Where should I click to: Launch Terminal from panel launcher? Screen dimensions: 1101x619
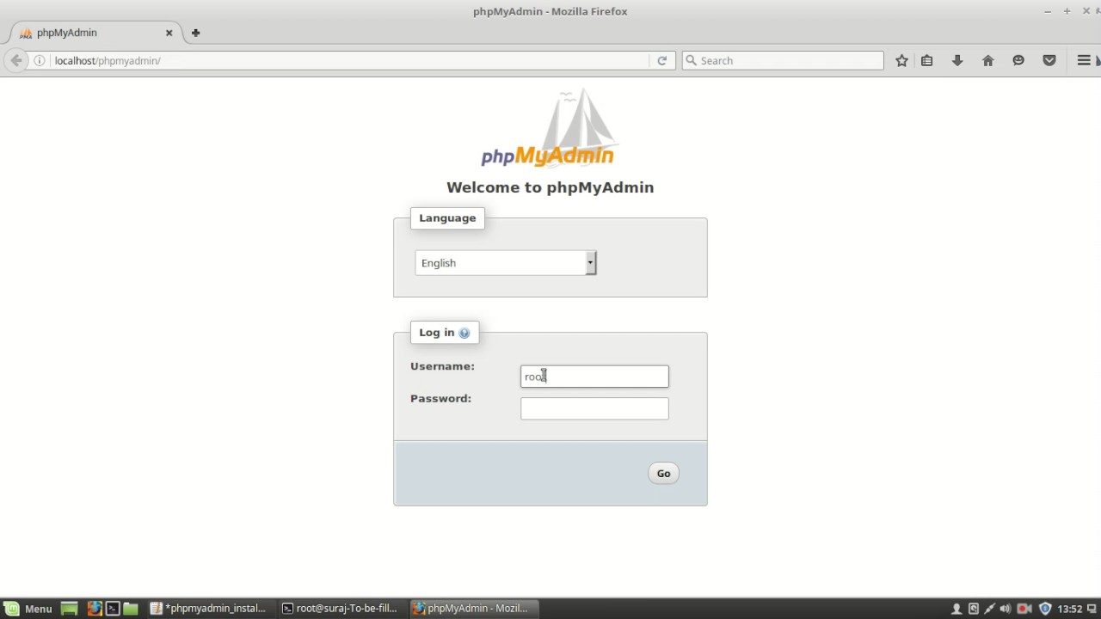(113, 608)
